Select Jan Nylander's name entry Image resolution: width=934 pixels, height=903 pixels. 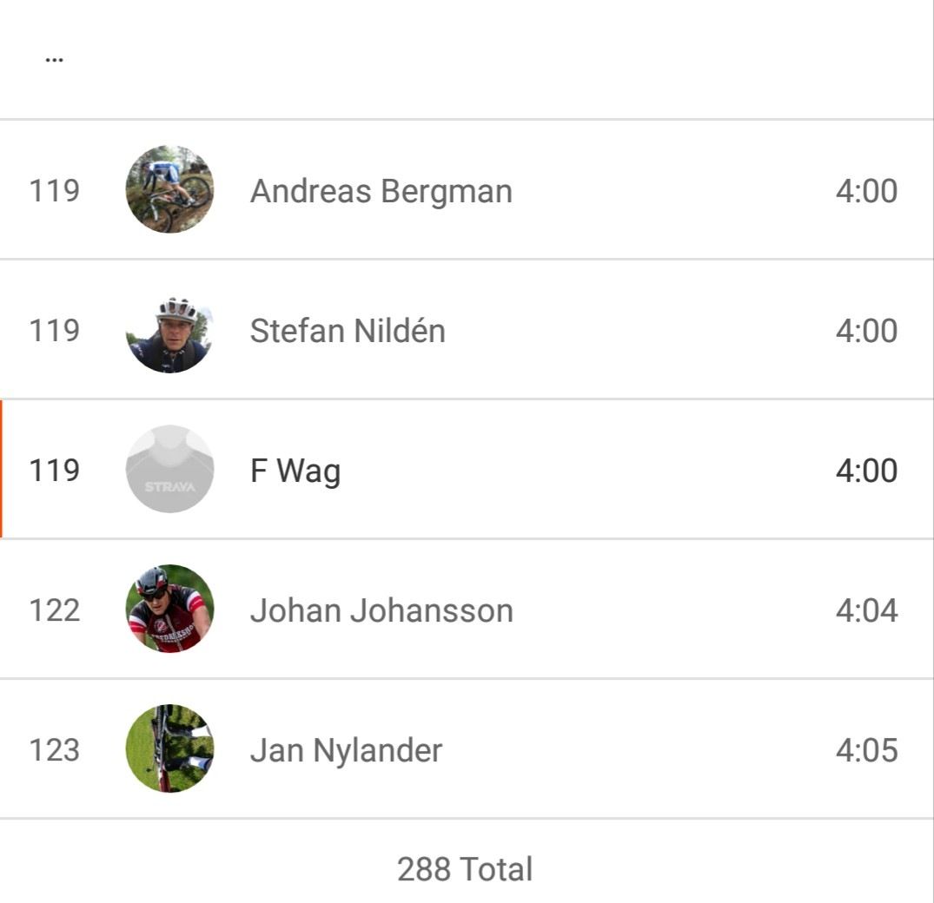(346, 750)
